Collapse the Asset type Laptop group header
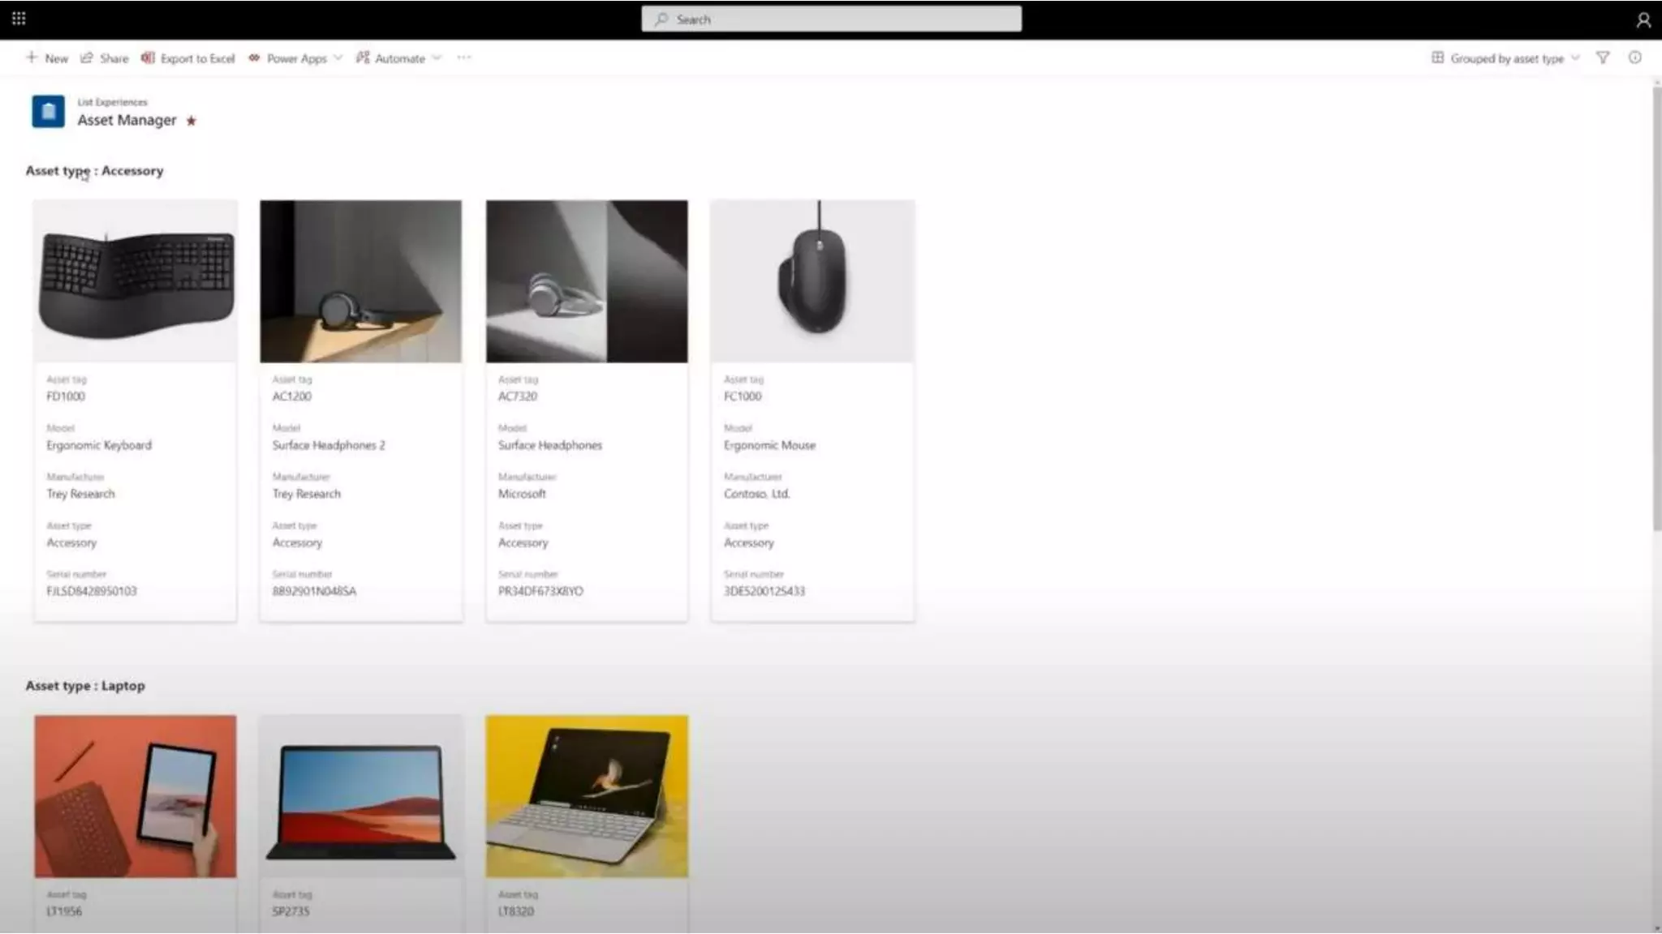 pyautogui.click(x=85, y=686)
